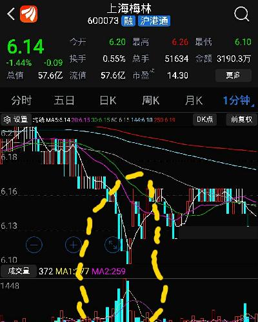Tap the current price 6.14
The width and height of the screenshot is (258, 322).
click(26, 46)
